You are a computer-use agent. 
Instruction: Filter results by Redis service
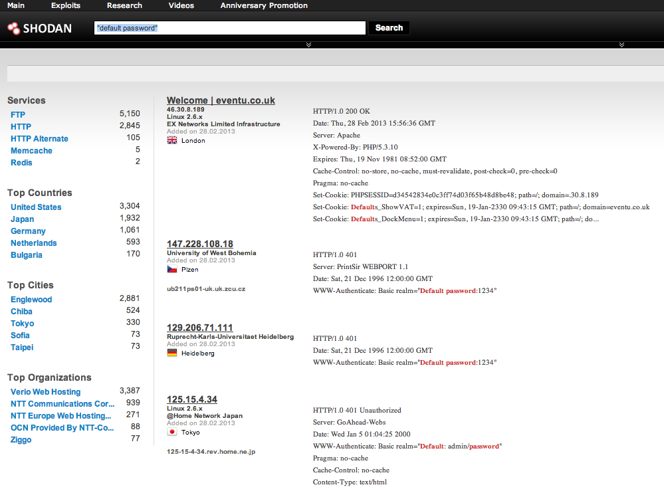(21, 163)
